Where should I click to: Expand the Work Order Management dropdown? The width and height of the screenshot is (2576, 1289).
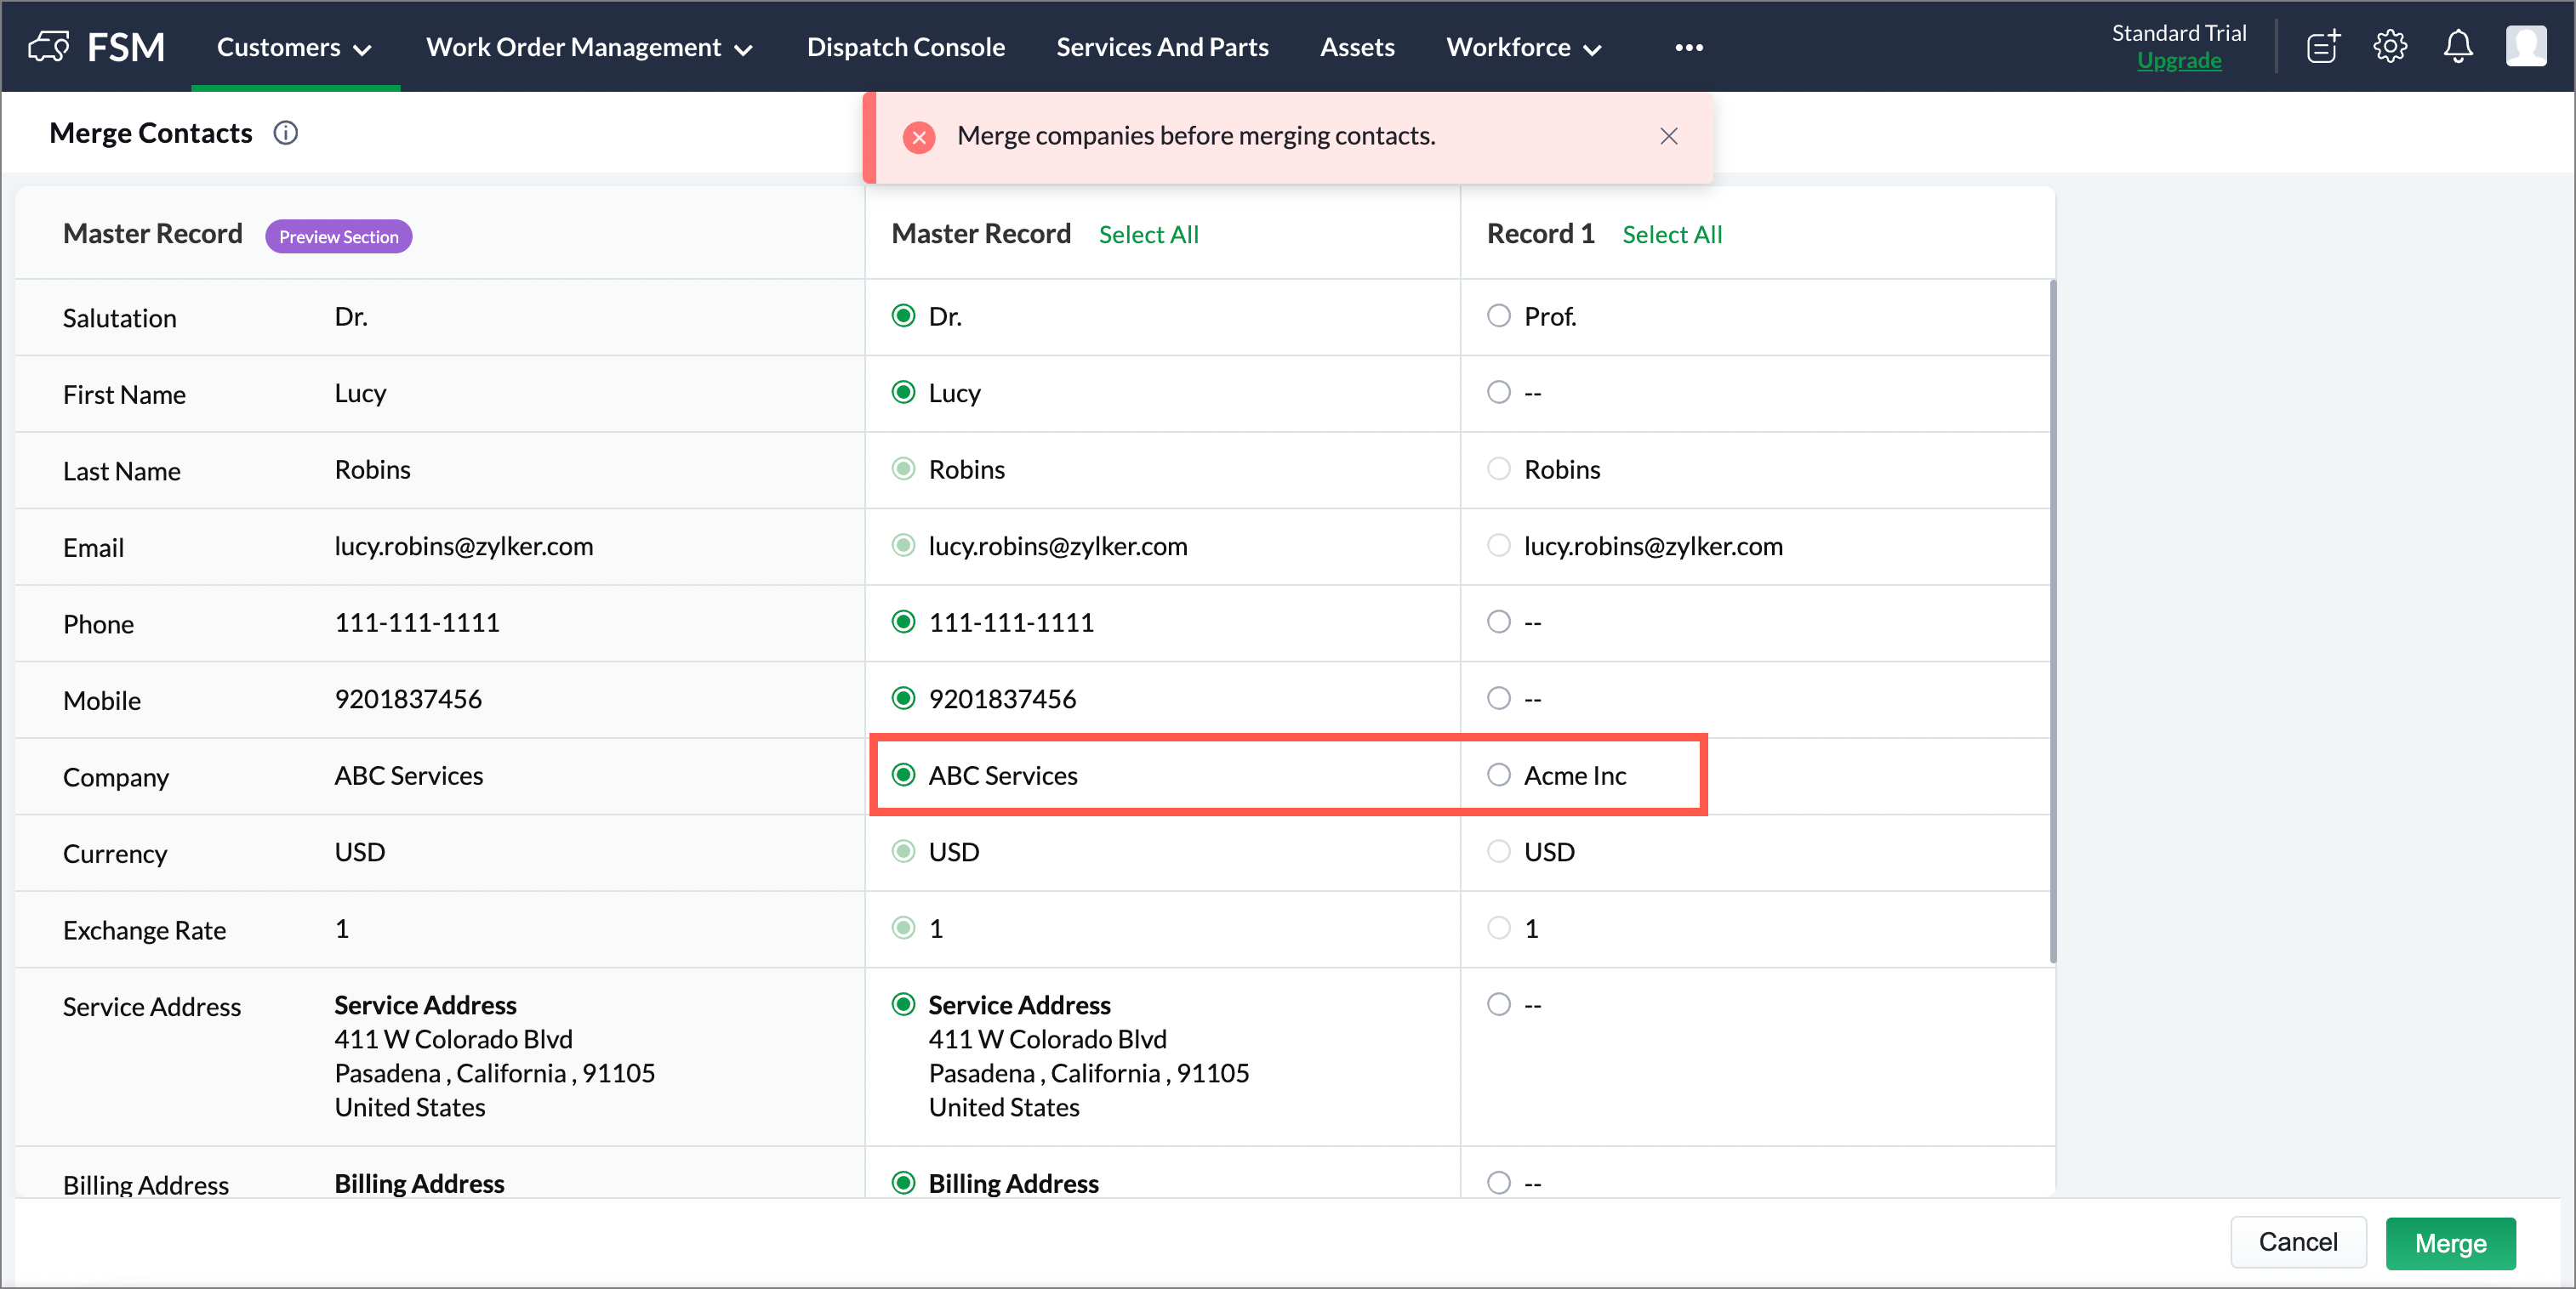(x=589, y=47)
